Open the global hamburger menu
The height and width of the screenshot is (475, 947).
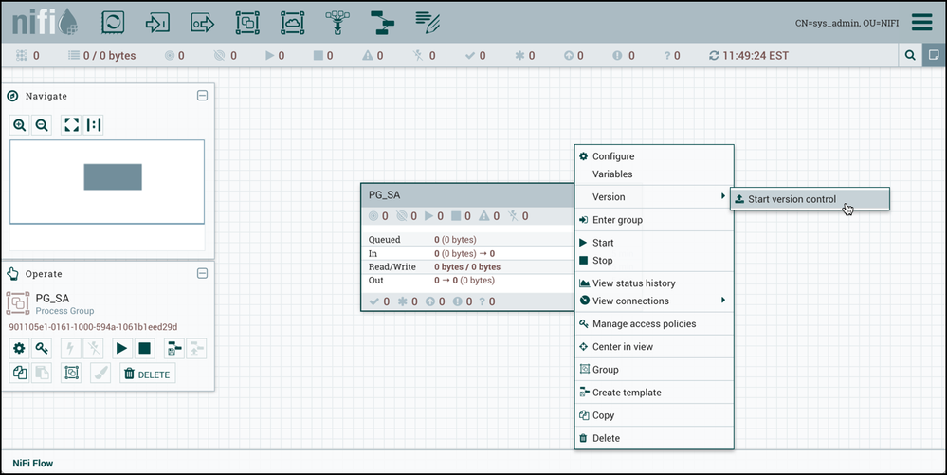tap(921, 22)
